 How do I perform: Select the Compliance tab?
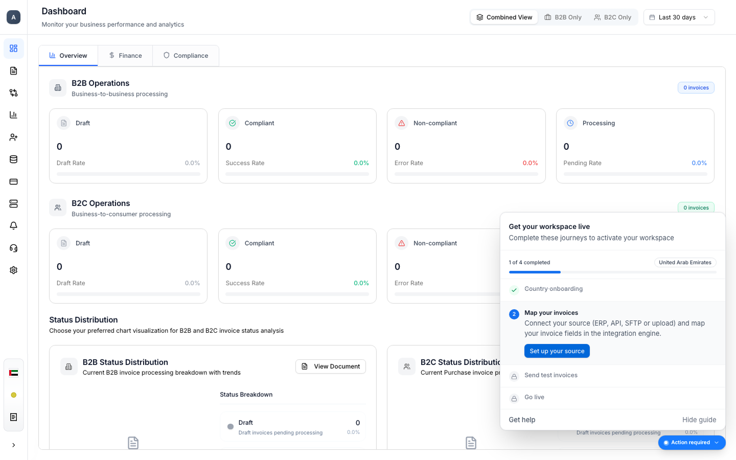click(x=186, y=56)
